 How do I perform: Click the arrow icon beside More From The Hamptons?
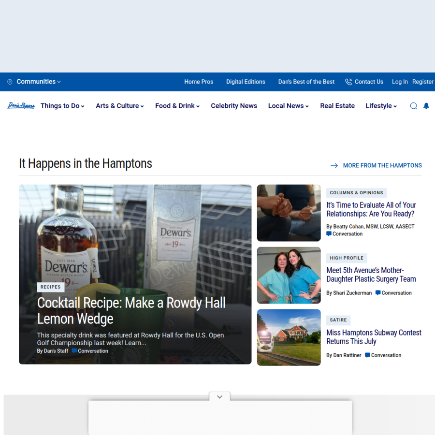tap(334, 166)
